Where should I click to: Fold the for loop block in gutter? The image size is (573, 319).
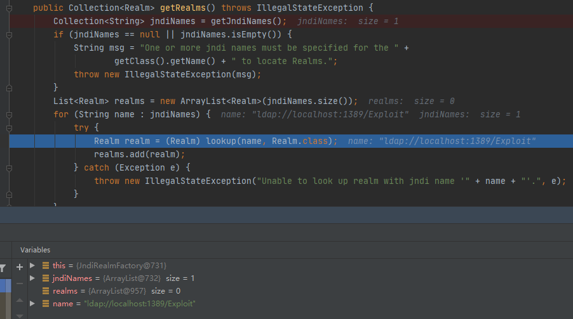point(9,114)
